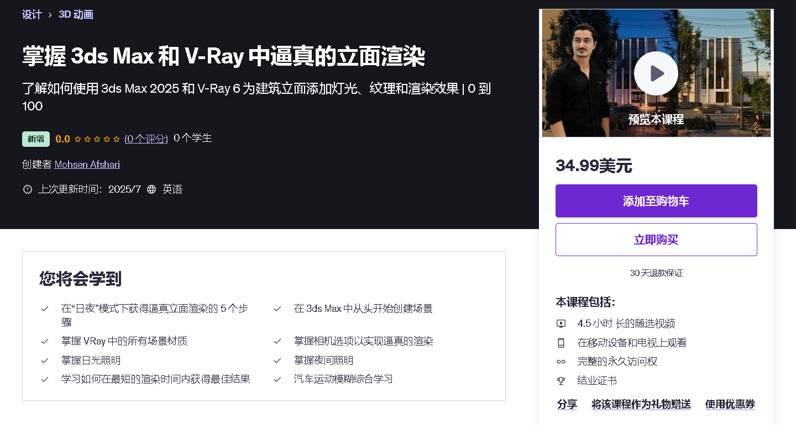Open instructor Mohsen Afshari's profile
The height and width of the screenshot is (425, 796).
pyautogui.click(x=87, y=164)
